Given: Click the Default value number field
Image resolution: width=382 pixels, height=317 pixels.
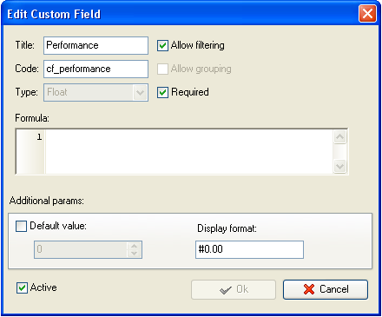Looking at the screenshot, I should click(81, 249).
